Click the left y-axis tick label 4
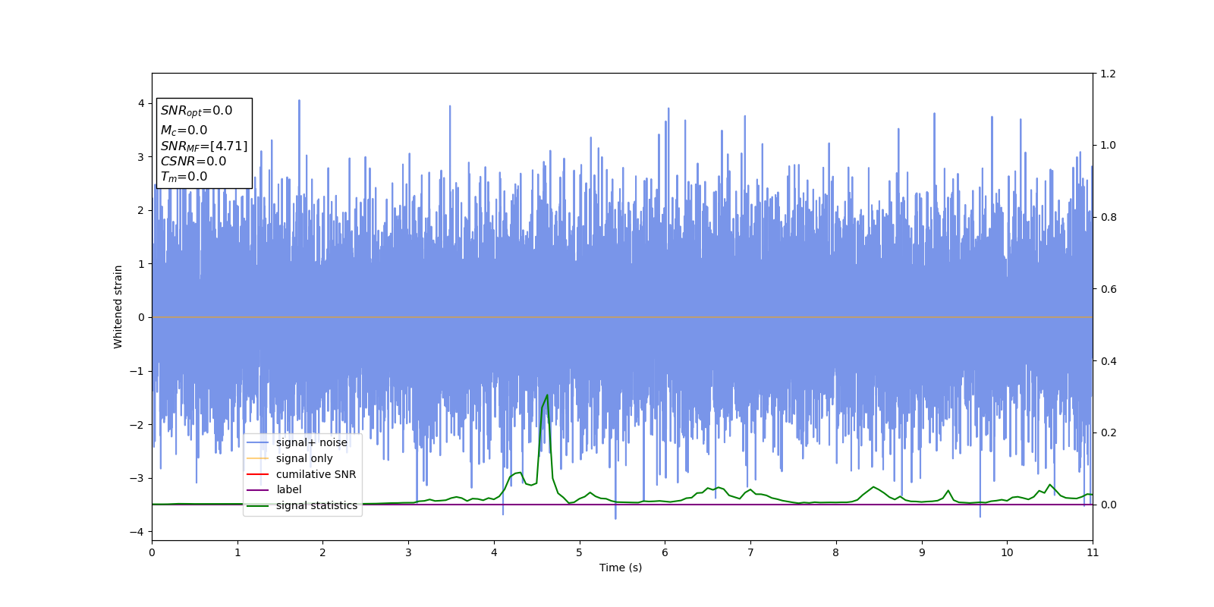 click(x=141, y=103)
